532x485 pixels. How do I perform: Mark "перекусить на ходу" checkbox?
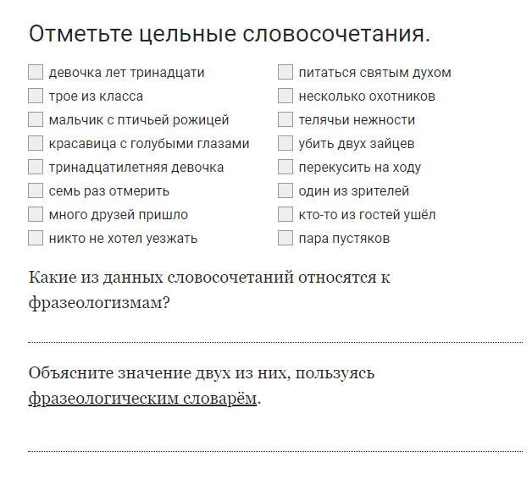pyautogui.click(x=285, y=167)
